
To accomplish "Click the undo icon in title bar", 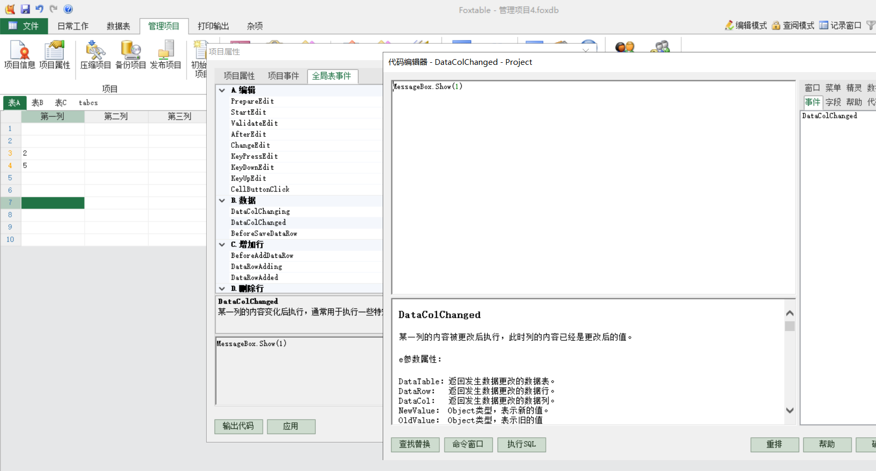I will [39, 9].
